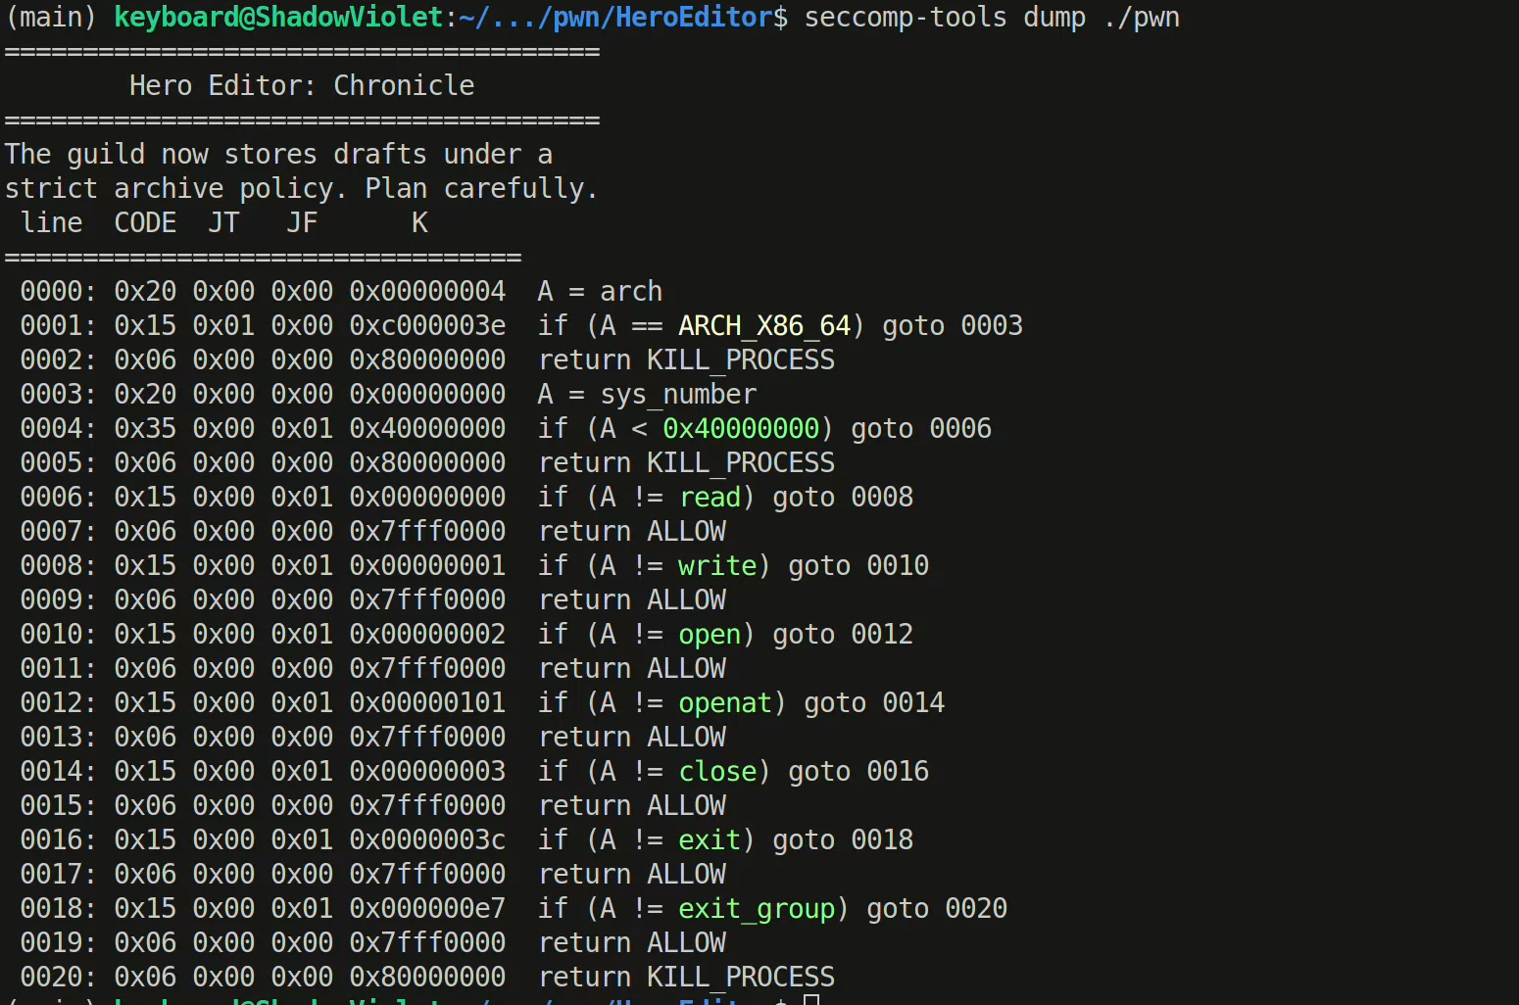
Task: Click the 'ARCH_X86_64' constant
Action: coord(764,326)
